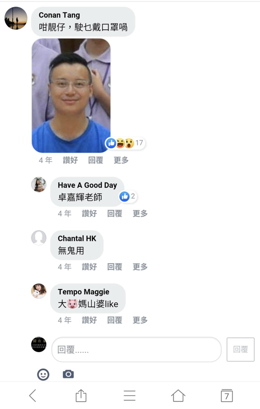Open Conan Tang's profile picture

16,18
